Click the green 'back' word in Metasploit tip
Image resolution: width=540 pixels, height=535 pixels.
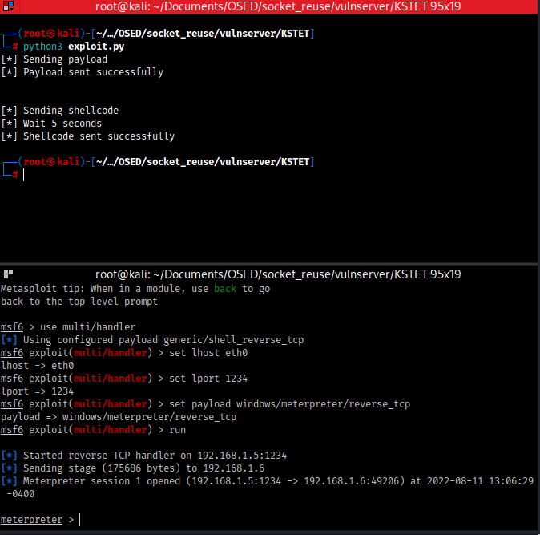225,289
